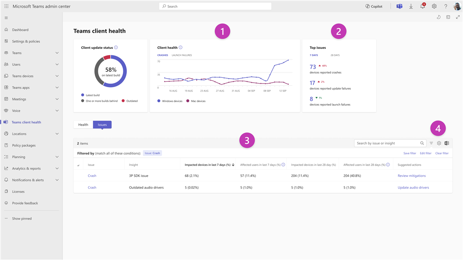Click info icon beside Client update status
The width and height of the screenshot is (463, 260).
click(x=116, y=47)
